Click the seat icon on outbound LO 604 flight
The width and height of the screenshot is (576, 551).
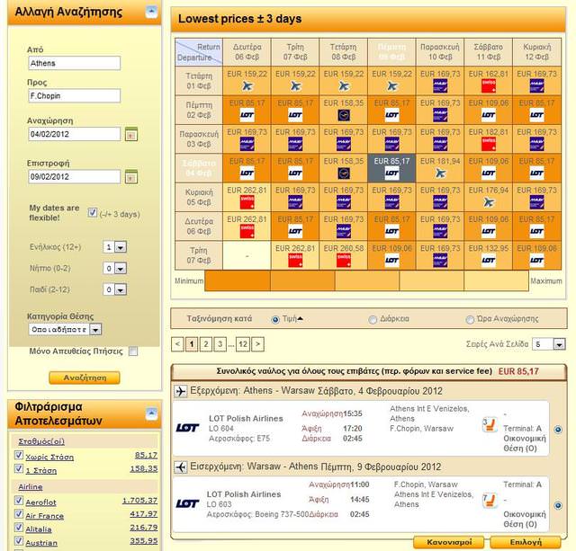(x=489, y=425)
